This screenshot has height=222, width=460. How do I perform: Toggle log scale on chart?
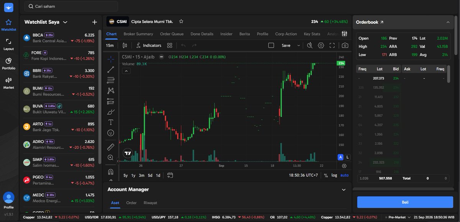click(334, 175)
